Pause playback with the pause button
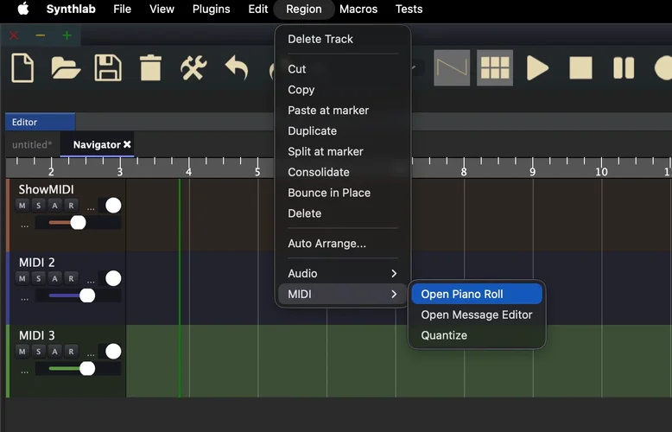The height and width of the screenshot is (432, 672). (624, 67)
